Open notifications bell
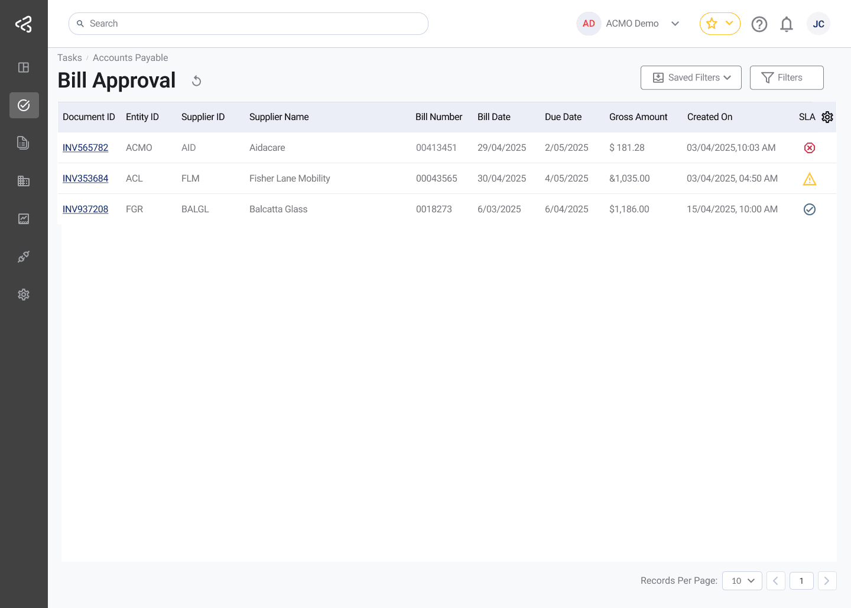 coord(787,24)
